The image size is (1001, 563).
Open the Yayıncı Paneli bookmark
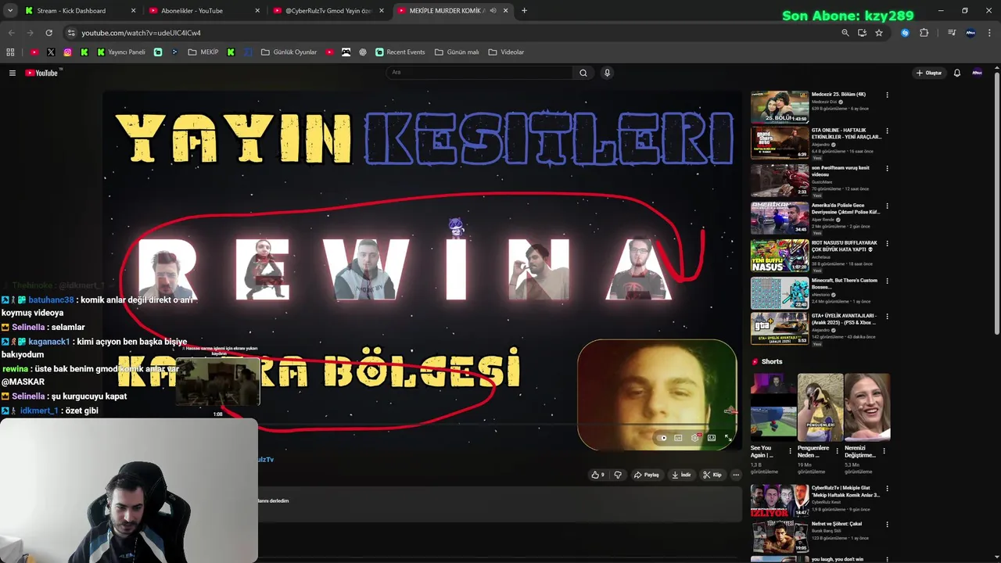tap(121, 52)
